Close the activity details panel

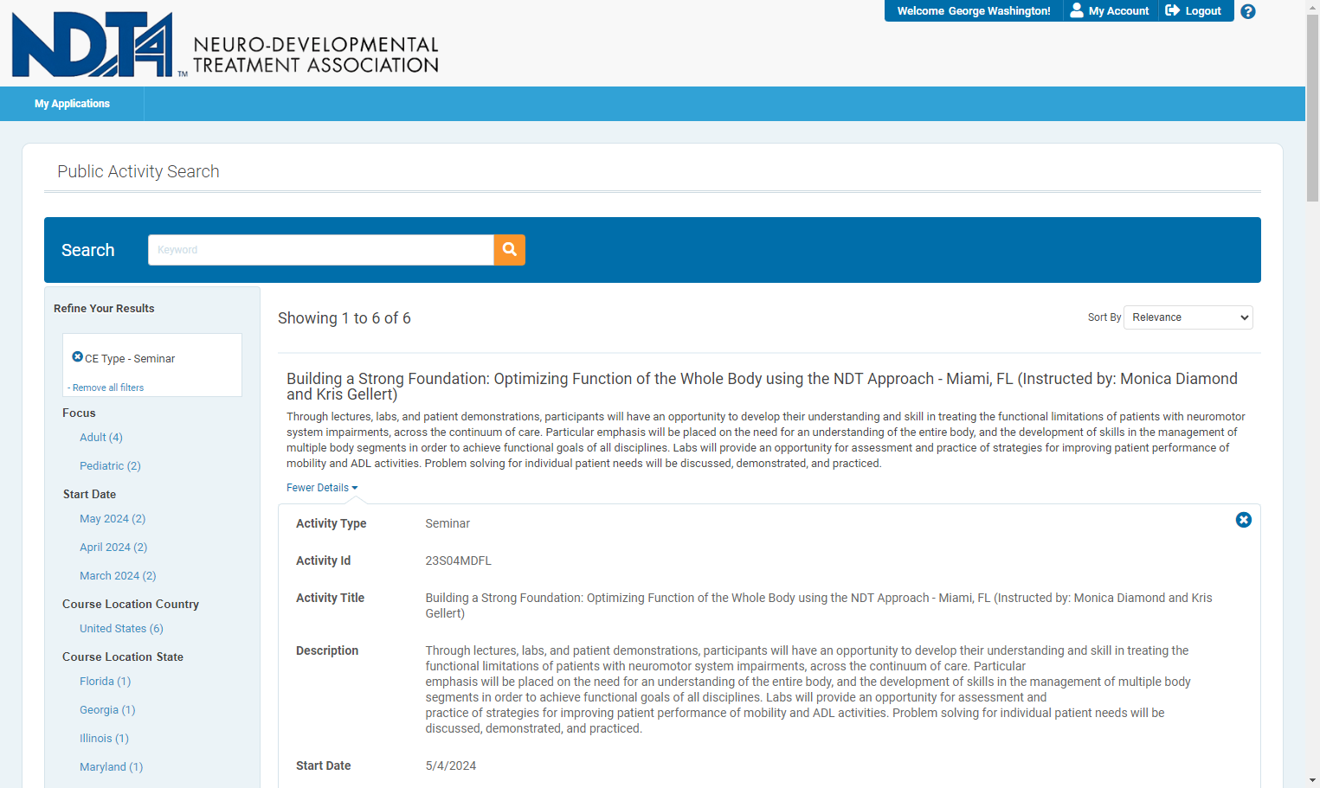(x=1243, y=520)
